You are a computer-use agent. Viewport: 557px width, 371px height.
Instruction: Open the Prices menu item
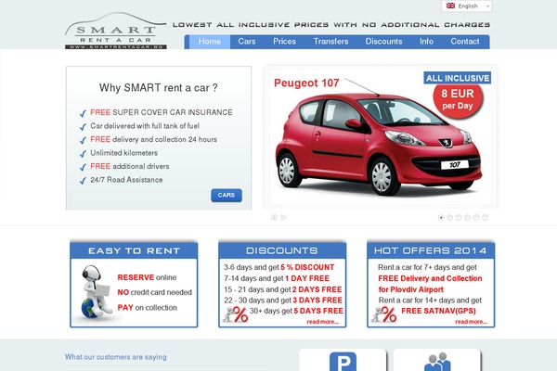284,42
